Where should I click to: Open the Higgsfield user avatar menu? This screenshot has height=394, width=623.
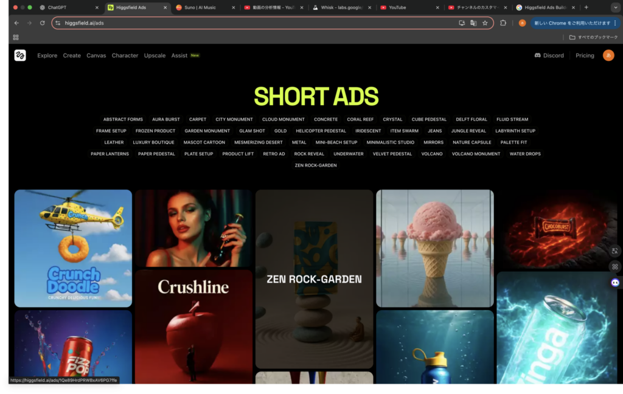(x=608, y=55)
